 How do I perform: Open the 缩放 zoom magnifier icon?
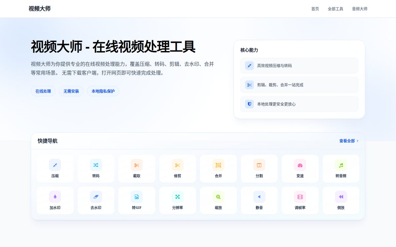pos(218,197)
